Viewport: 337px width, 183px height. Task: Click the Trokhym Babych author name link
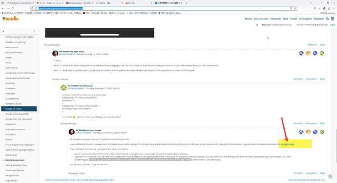tap(77, 88)
